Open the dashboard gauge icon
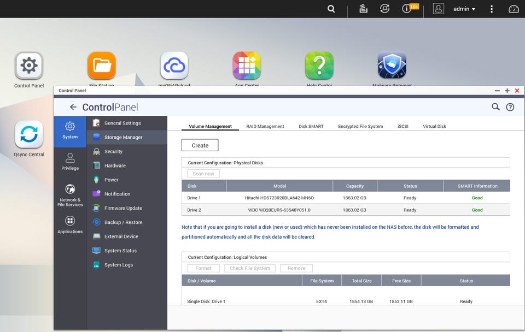The height and width of the screenshot is (332, 525). [513, 9]
